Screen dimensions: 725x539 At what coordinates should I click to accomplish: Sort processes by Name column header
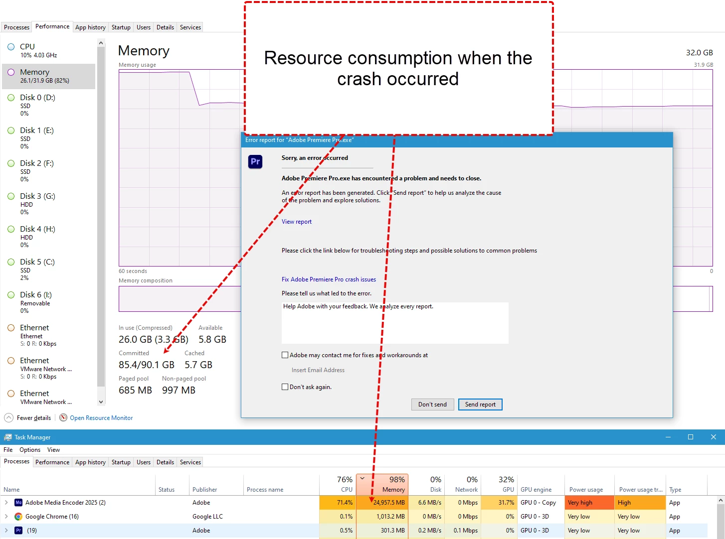click(78, 484)
